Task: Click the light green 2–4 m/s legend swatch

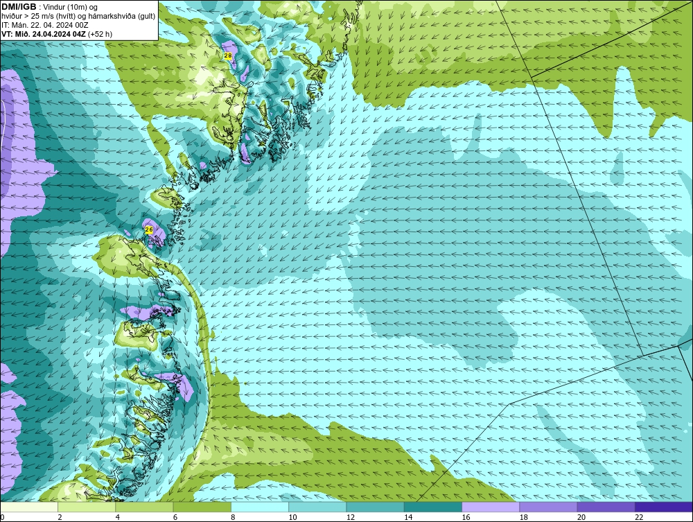Action: (87, 507)
